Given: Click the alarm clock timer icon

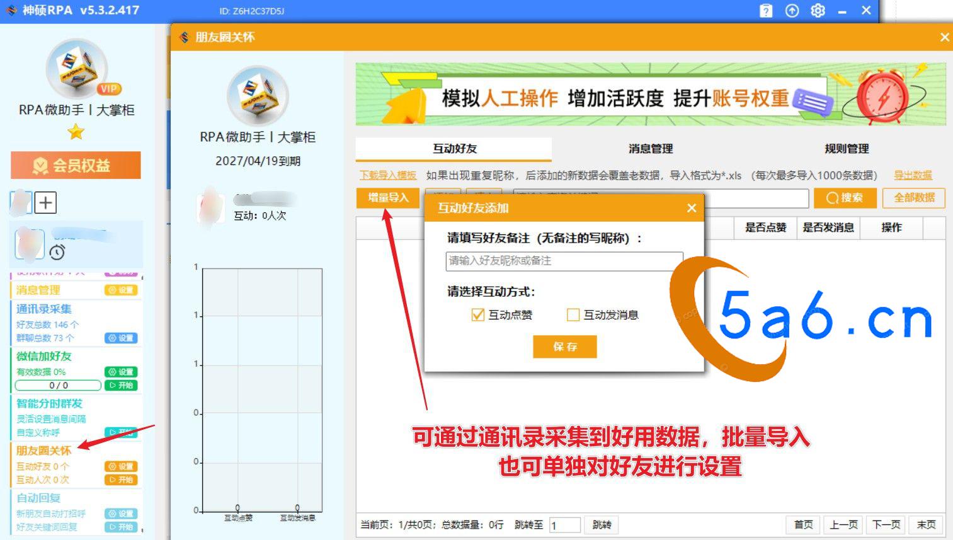Looking at the screenshot, I should [57, 252].
